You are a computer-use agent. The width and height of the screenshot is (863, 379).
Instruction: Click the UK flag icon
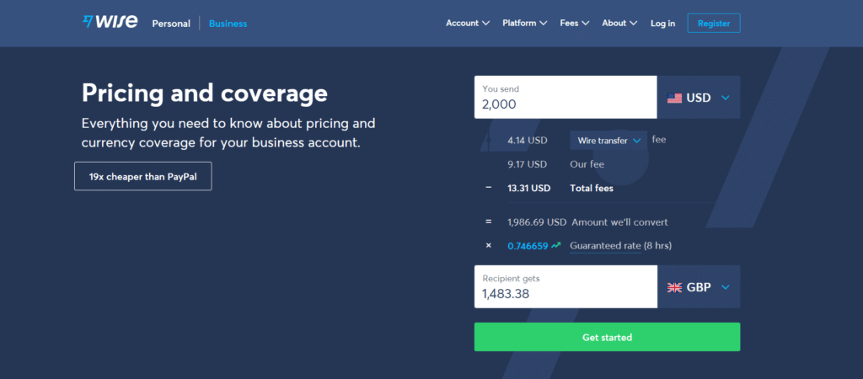pos(674,287)
